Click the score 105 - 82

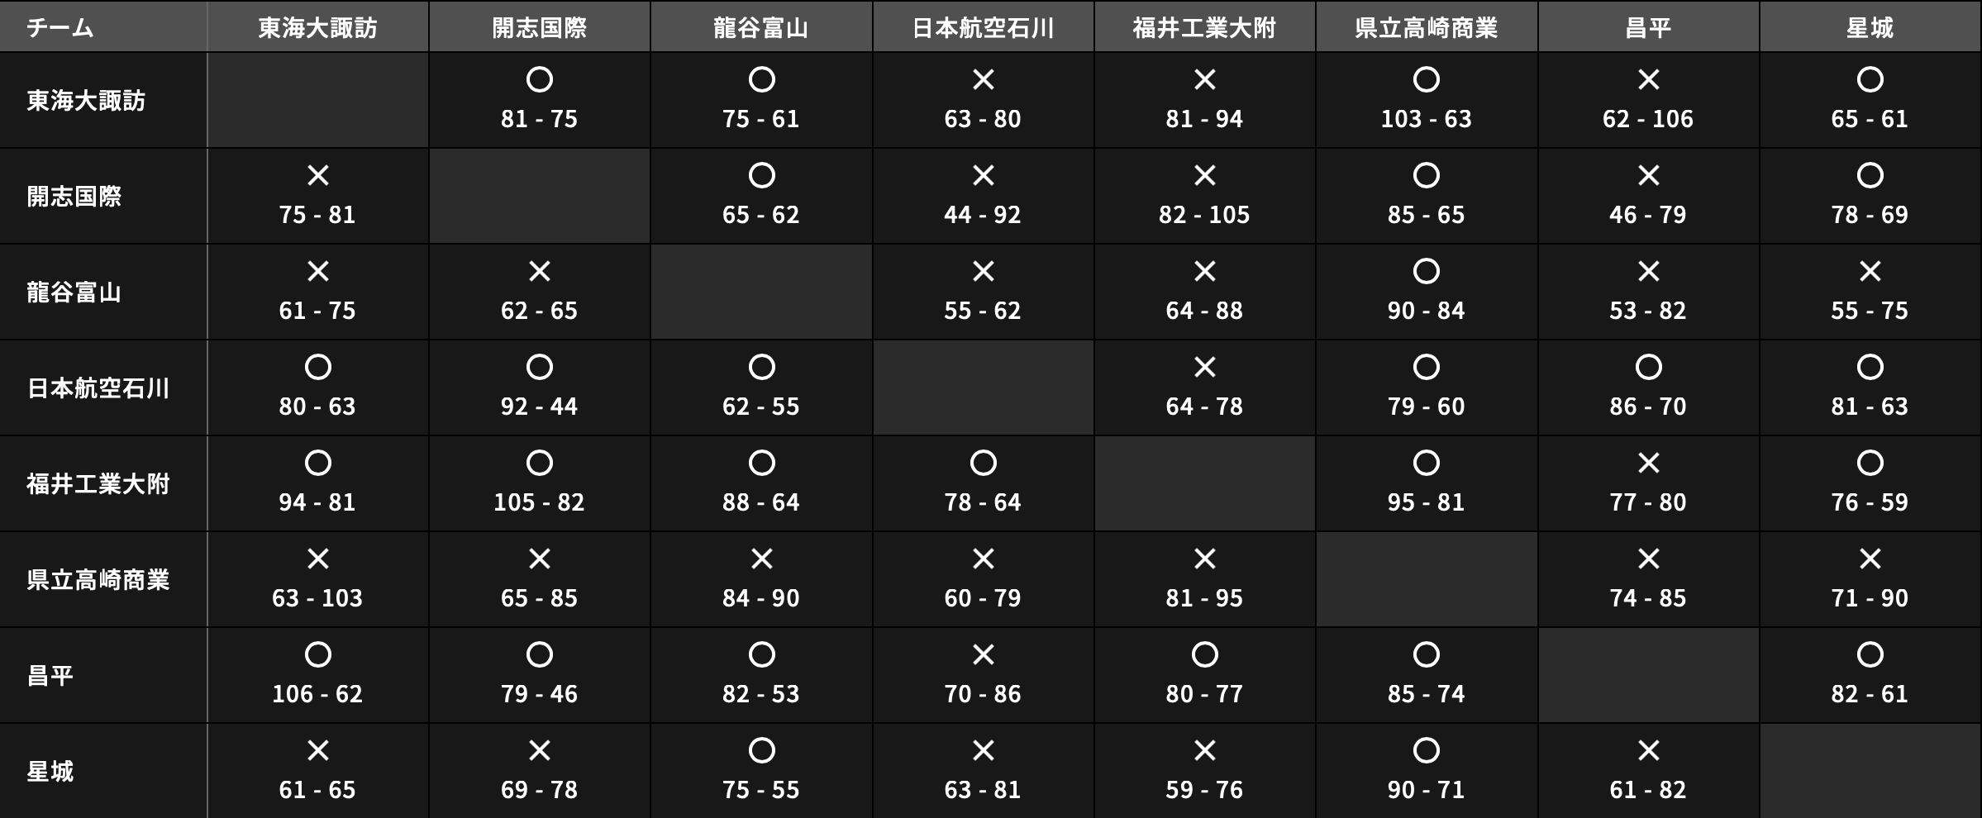(x=539, y=502)
